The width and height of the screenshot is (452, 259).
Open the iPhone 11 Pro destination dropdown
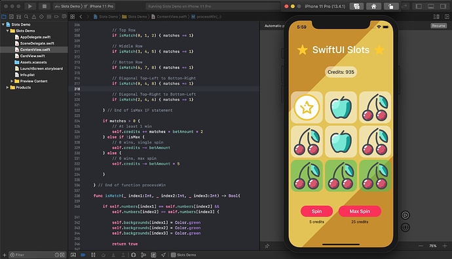pos(98,6)
